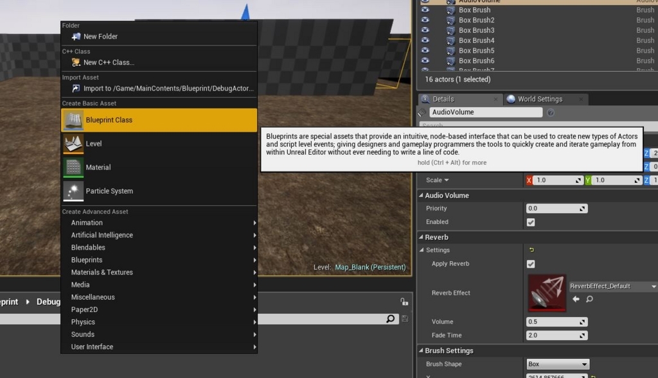Click the Box Brush6 actor icon

tap(450, 61)
